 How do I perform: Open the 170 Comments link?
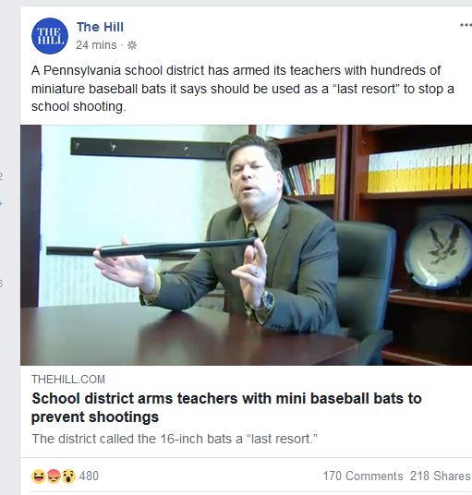click(363, 476)
